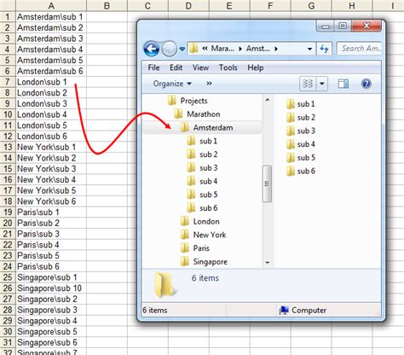
Task: Click the address bar folder icon
Action: (x=193, y=49)
